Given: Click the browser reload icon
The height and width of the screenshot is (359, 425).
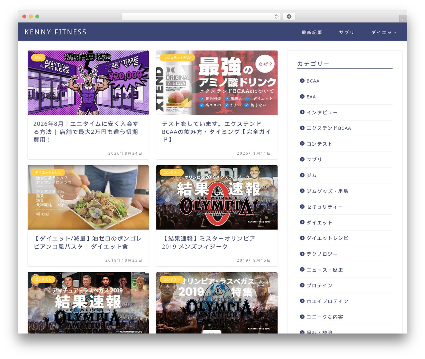Looking at the screenshot, I should (277, 17).
